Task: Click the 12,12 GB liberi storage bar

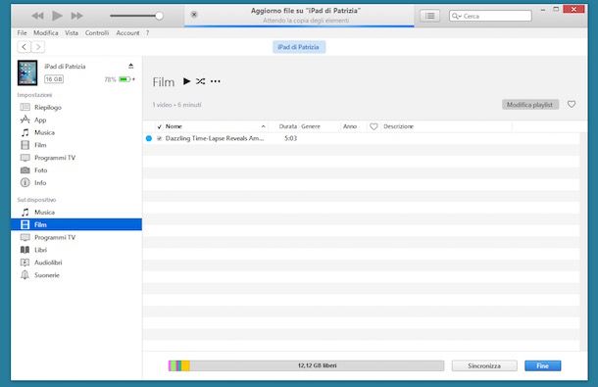Action: click(306, 365)
